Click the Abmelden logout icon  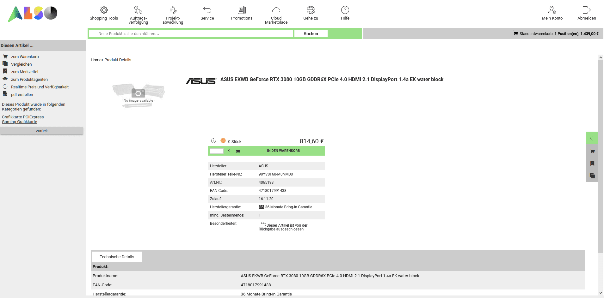click(587, 10)
